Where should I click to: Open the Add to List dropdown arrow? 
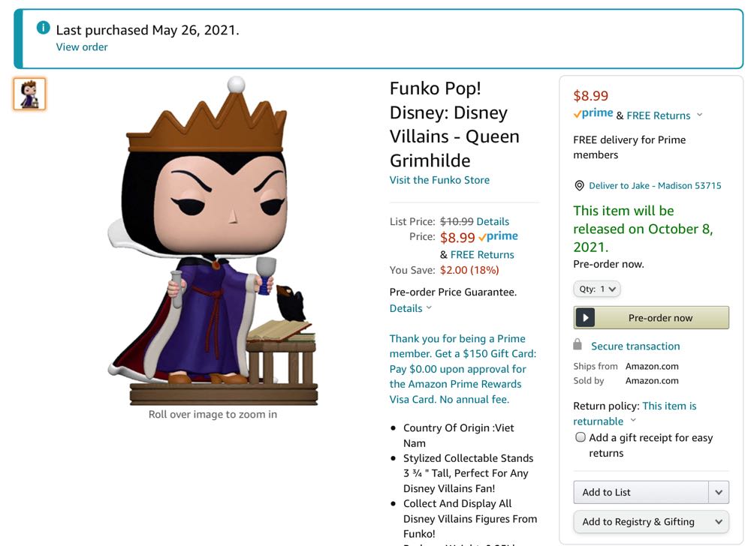point(719,492)
